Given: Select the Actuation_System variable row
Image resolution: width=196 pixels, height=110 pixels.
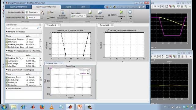Looking at the screenshot, I should click(x=22, y=39).
